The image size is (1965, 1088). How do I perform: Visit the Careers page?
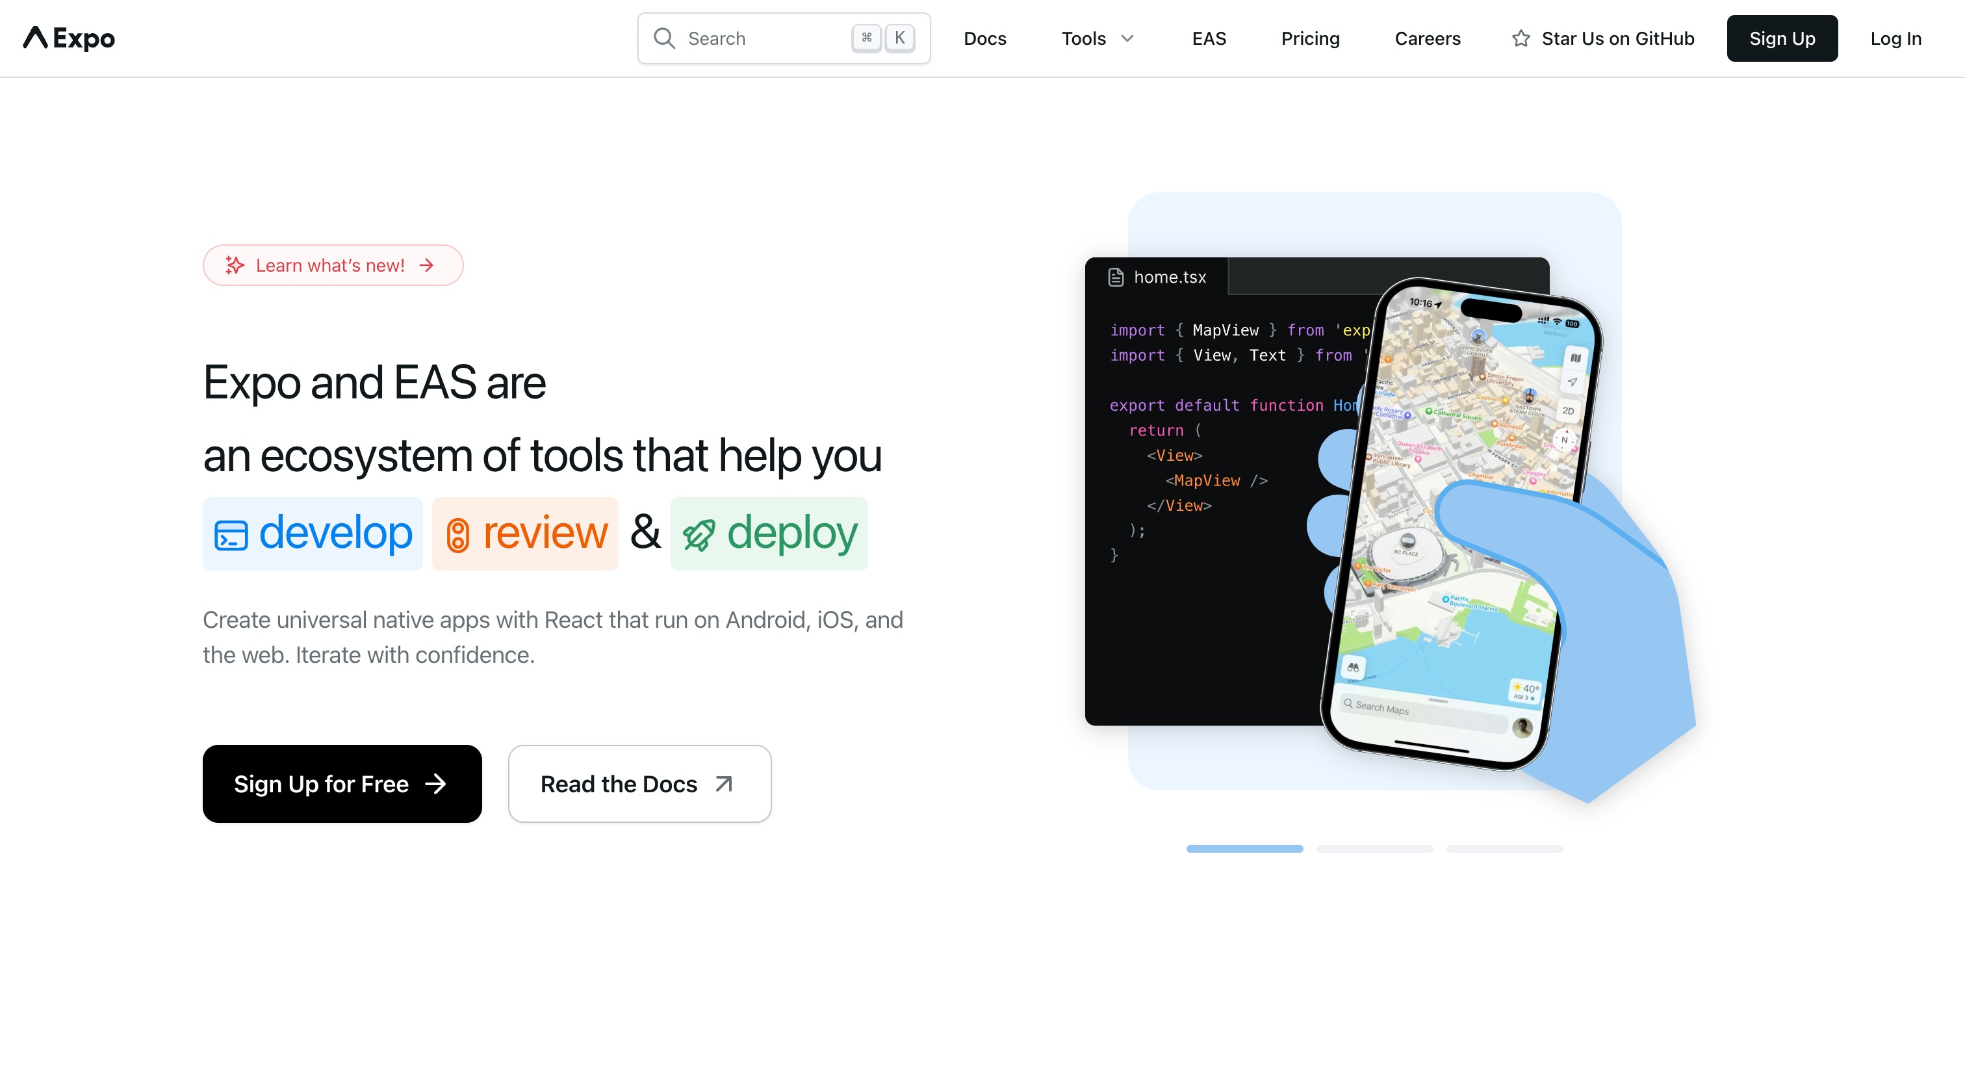[1427, 38]
